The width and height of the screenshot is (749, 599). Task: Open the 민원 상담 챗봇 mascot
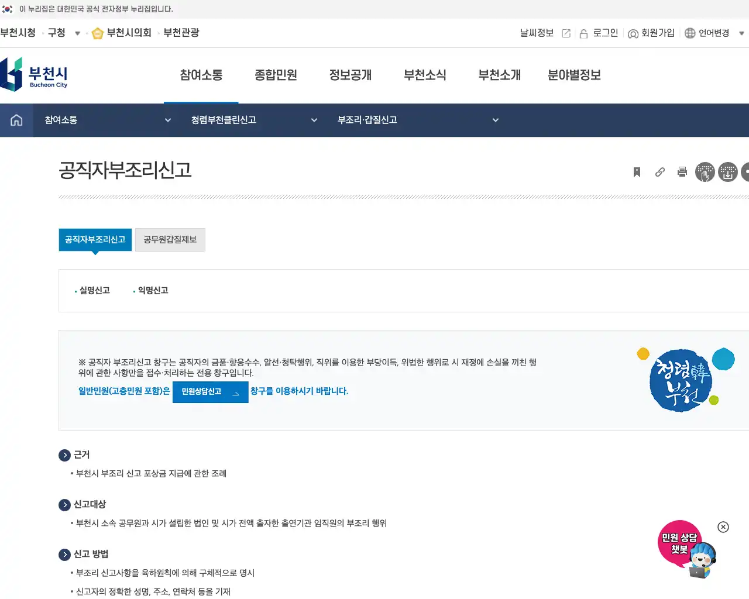(687, 549)
